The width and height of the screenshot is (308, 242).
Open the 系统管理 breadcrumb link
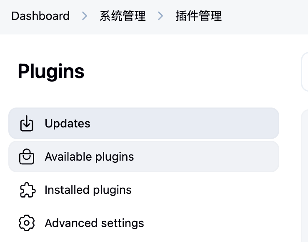[123, 16]
